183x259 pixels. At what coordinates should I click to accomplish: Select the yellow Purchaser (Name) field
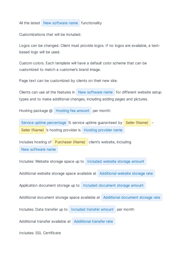[x=70, y=142]
